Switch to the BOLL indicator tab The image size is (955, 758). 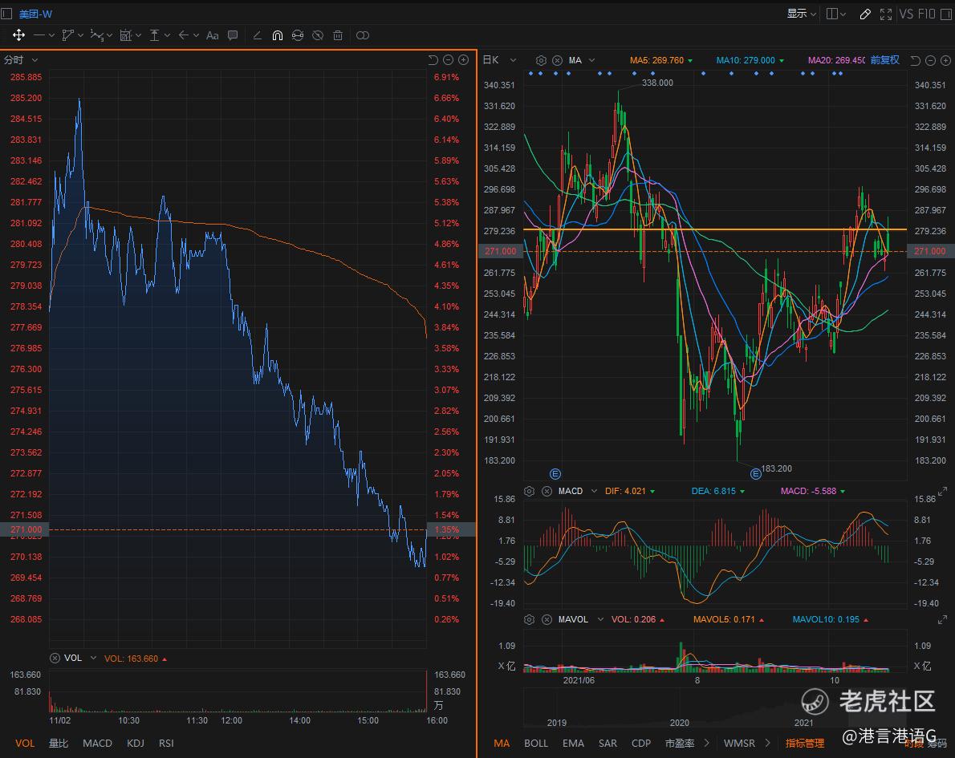point(536,743)
